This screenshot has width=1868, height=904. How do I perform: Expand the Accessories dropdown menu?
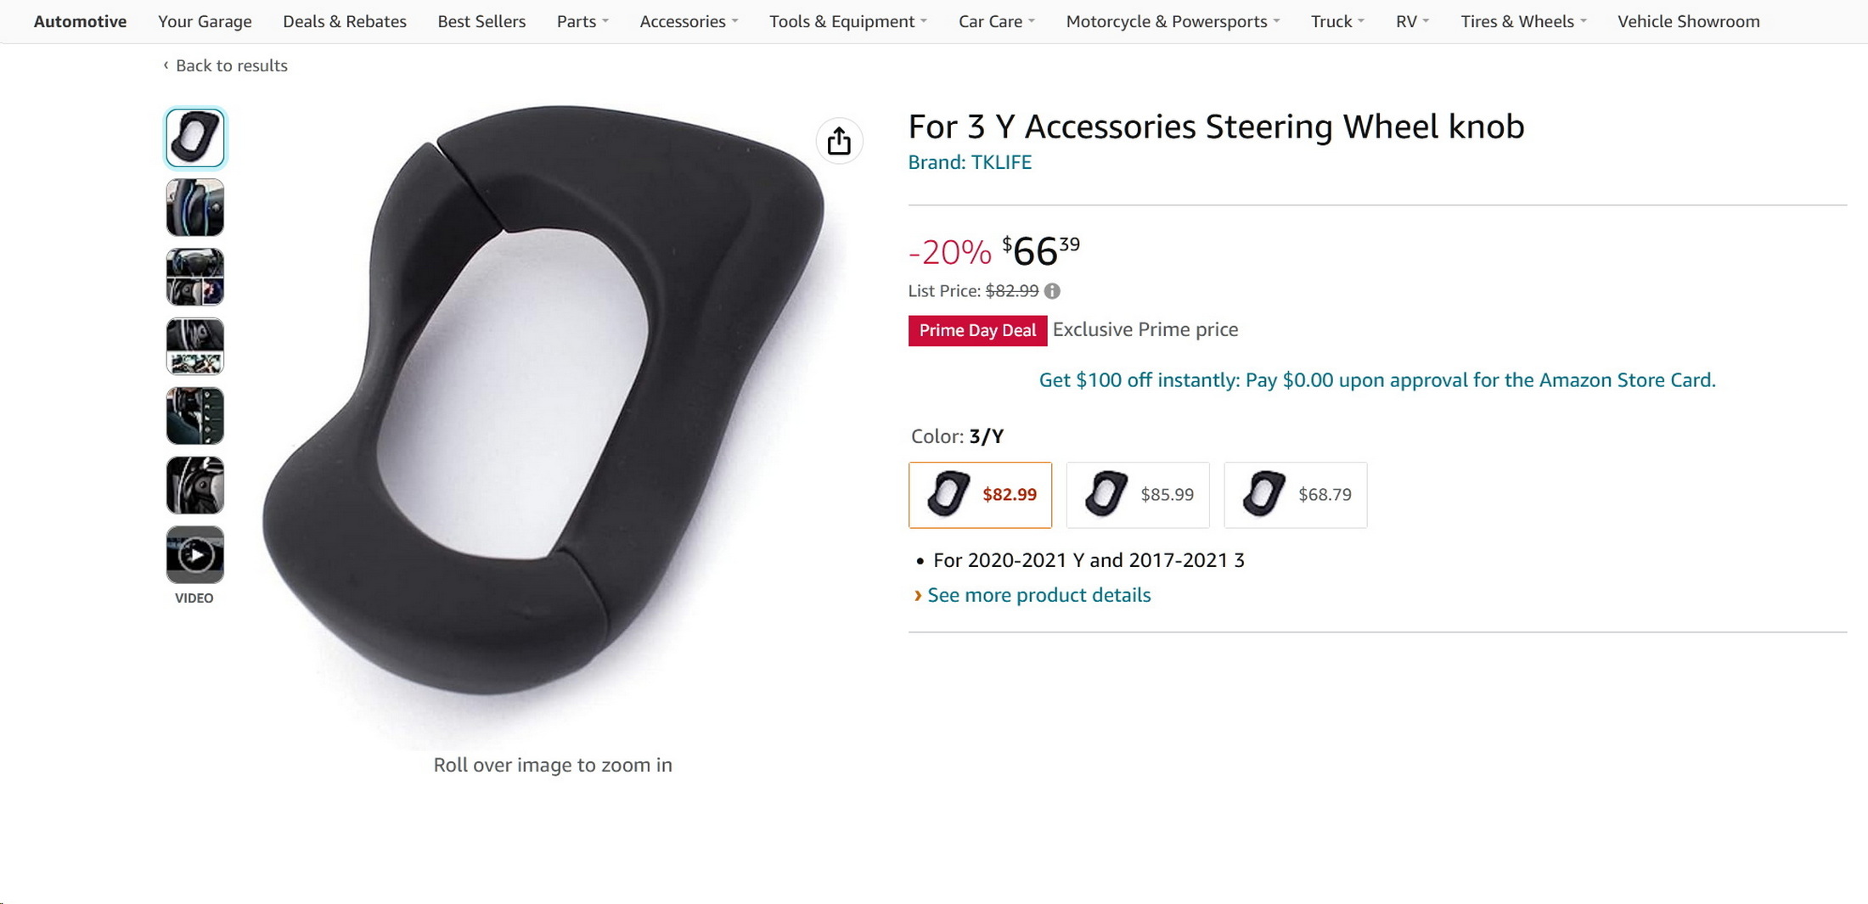[x=689, y=21]
